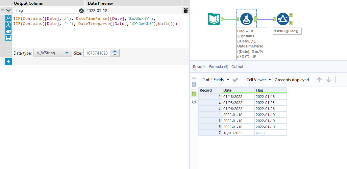Click the Flag column header in results
This screenshot has width=347, height=169.
[x=270, y=90]
